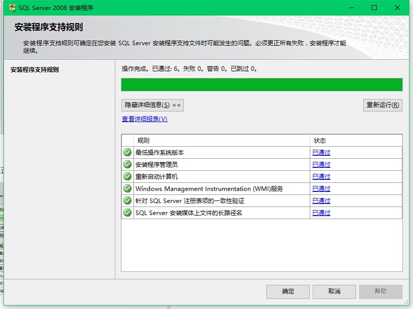Open the 查看详细报表(V) link
The width and height of the screenshot is (413, 309).
point(145,119)
